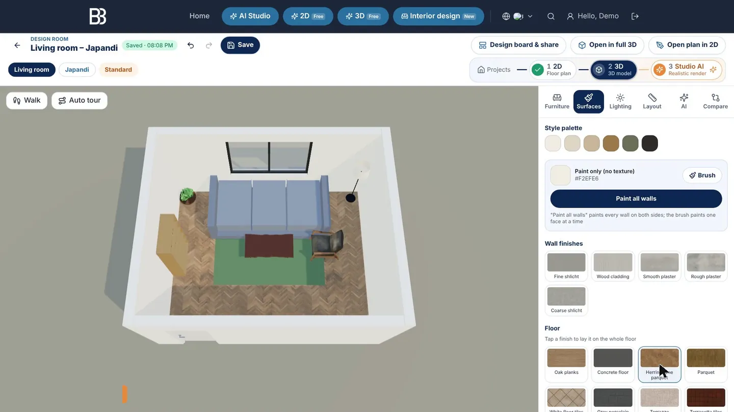Viewport: 734px width, 412px height.
Task: Click Home in top navigation
Action: (x=199, y=16)
